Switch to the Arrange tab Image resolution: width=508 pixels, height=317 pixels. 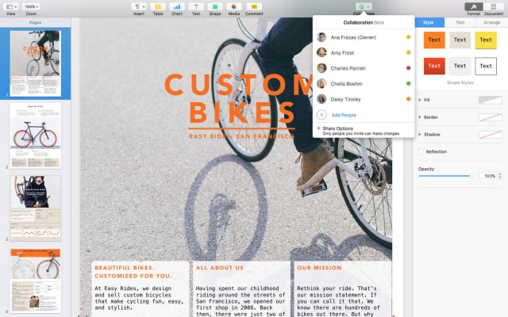click(491, 23)
